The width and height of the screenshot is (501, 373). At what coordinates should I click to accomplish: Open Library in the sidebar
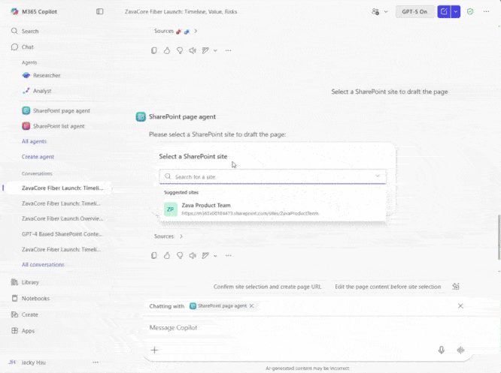25,282
